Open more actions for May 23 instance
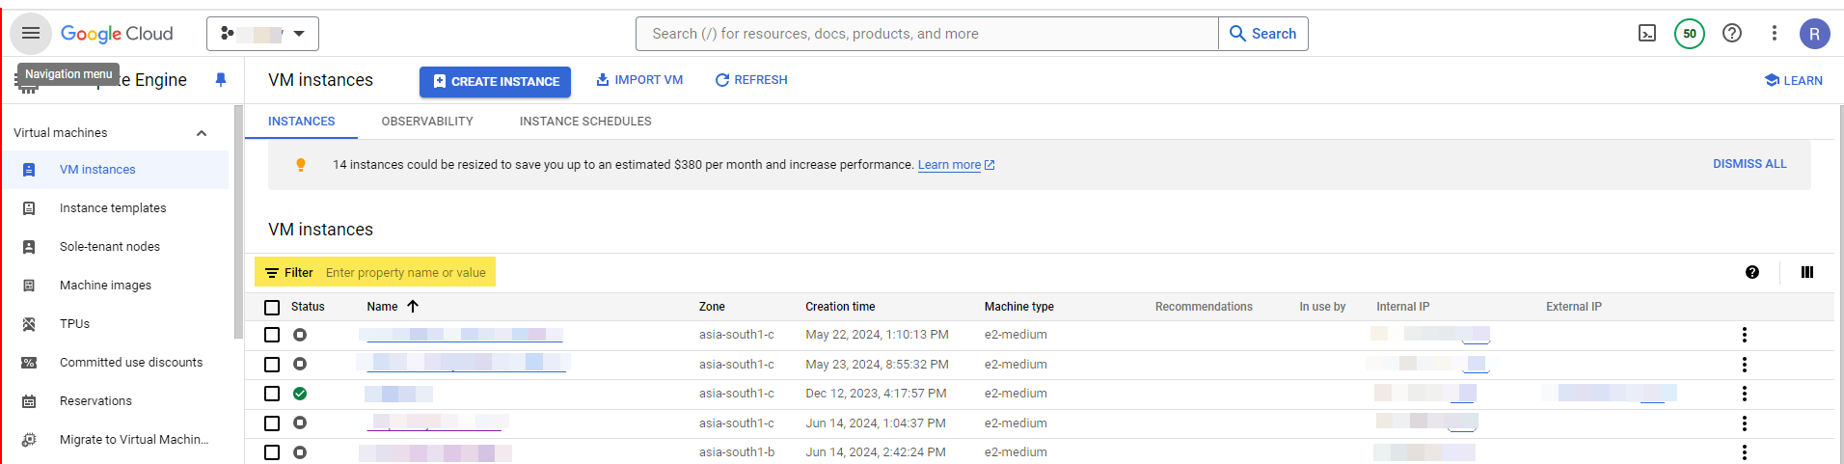 coord(1744,365)
